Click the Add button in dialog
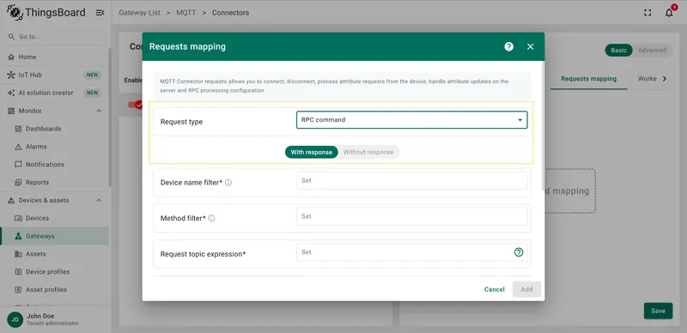Image resolution: width=687 pixels, height=333 pixels. click(x=526, y=289)
